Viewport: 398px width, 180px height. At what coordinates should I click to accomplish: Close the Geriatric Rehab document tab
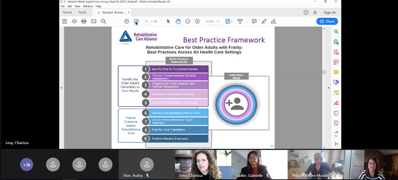coord(129,12)
